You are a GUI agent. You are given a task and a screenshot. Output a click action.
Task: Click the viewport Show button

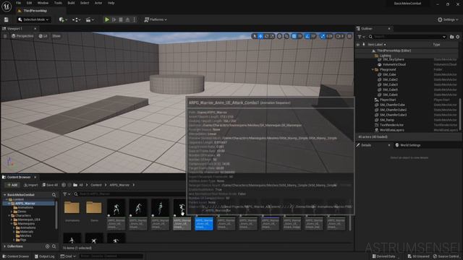[x=56, y=36]
